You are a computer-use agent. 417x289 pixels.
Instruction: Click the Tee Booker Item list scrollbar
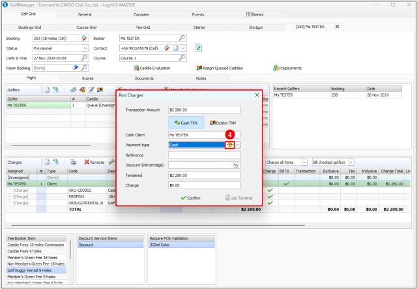click(70, 250)
